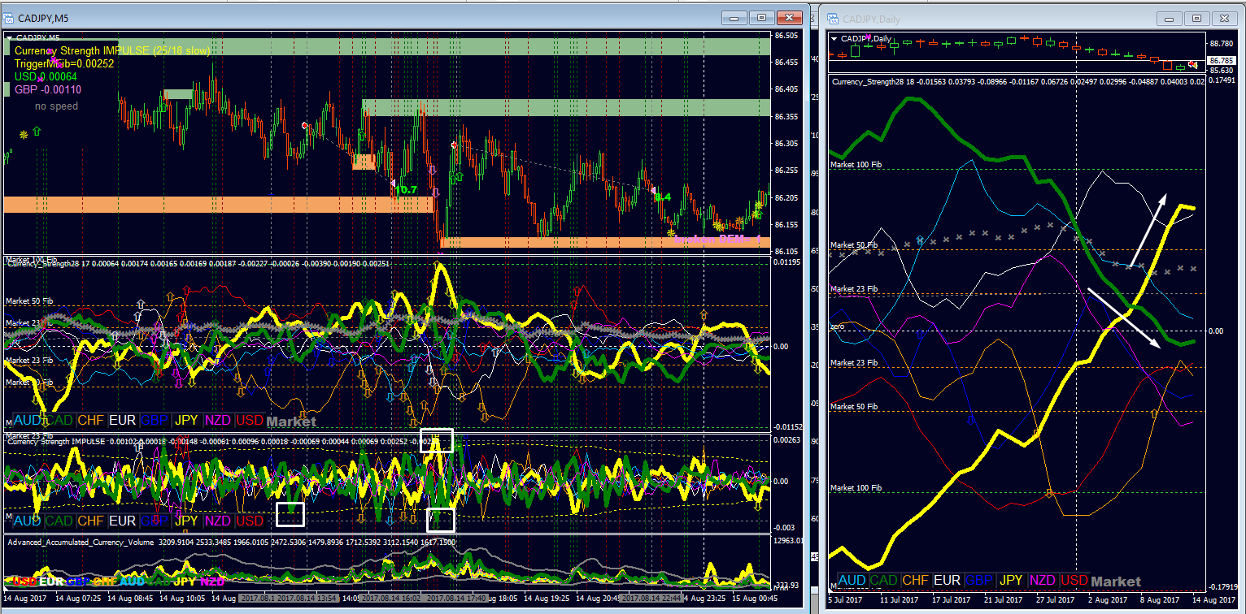This screenshot has height=614, width=1246.
Task: Select EUR button in Currency Strength IMPULSE subwindow
Action: click(x=122, y=521)
